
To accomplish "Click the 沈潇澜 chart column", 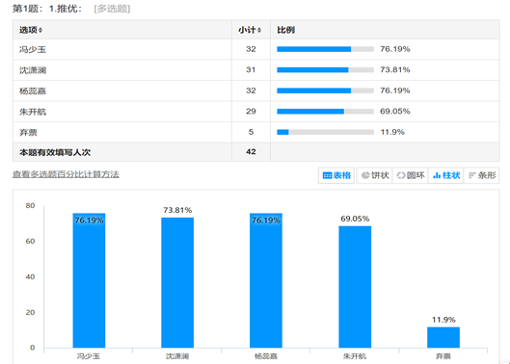I will 177,283.
